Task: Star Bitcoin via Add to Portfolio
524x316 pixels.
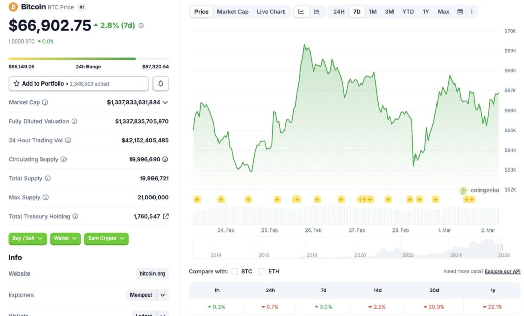Action: click(x=17, y=83)
